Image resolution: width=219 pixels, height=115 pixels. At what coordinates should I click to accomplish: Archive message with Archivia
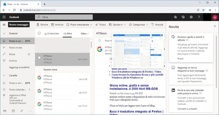[x=57, y=25]
